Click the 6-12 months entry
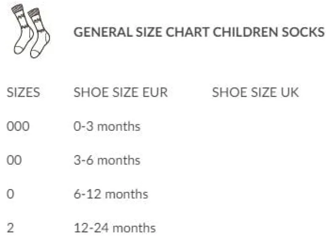The height and width of the screenshot is (238, 326). click(x=111, y=194)
